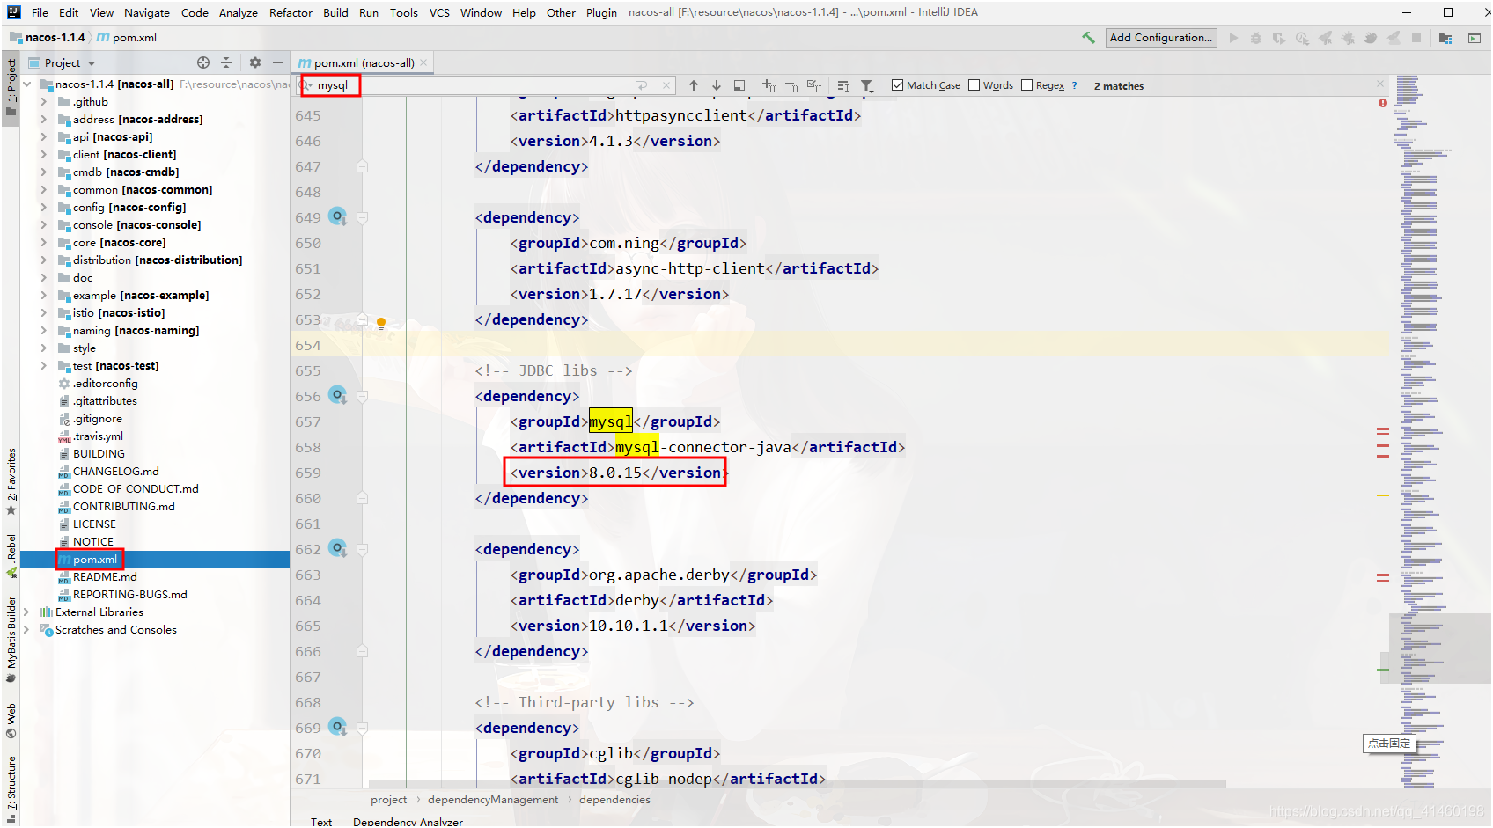This screenshot has width=1493, height=828.
Task: Toggle the JRebel tool window button
Action: click(11, 556)
